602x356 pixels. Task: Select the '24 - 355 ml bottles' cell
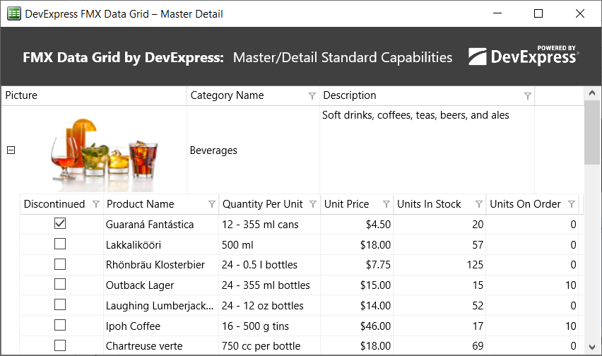point(269,285)
